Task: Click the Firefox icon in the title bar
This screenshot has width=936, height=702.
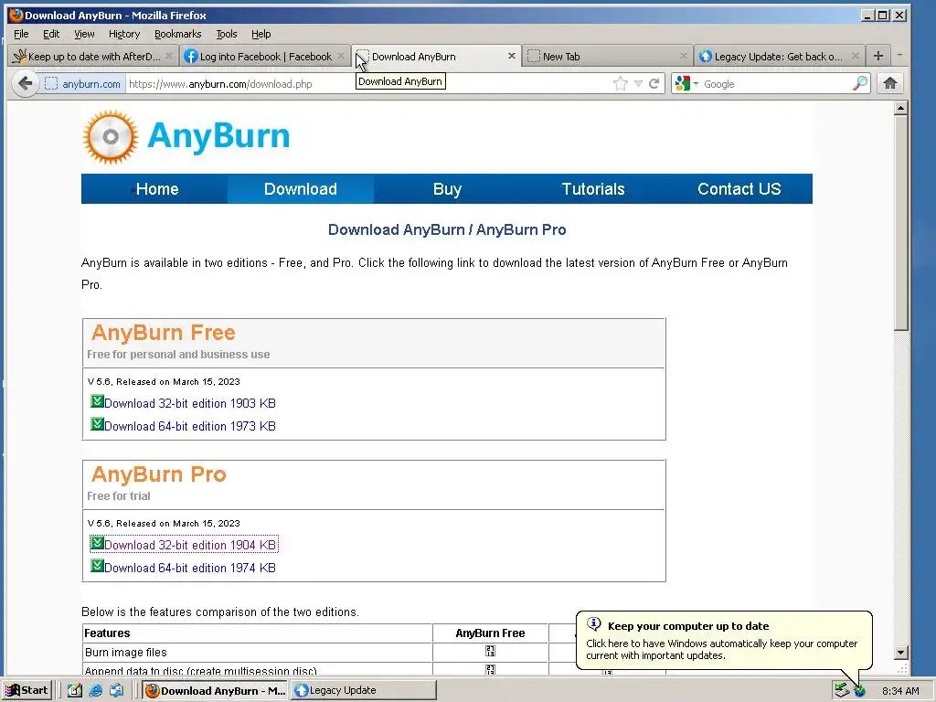Action: [16, 15]
